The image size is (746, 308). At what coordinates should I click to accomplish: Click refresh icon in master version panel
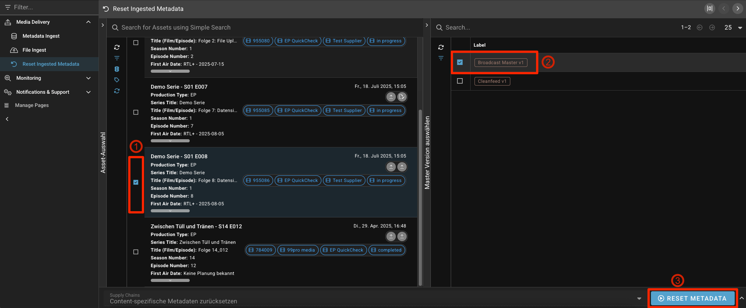[441, 47]
